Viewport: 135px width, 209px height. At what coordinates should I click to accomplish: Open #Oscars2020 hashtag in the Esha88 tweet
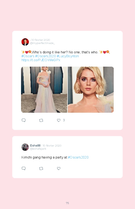[78, 157]
